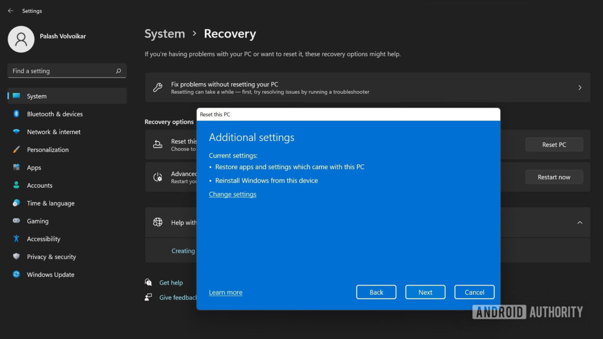
Task: Click the Reset PC button
Action: tap(554, 145)
